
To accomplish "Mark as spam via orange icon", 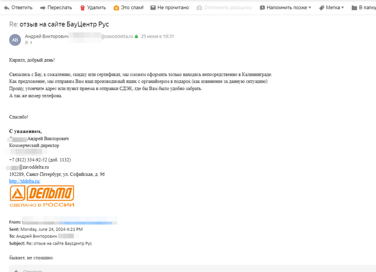I will click(x=117, y=8).
